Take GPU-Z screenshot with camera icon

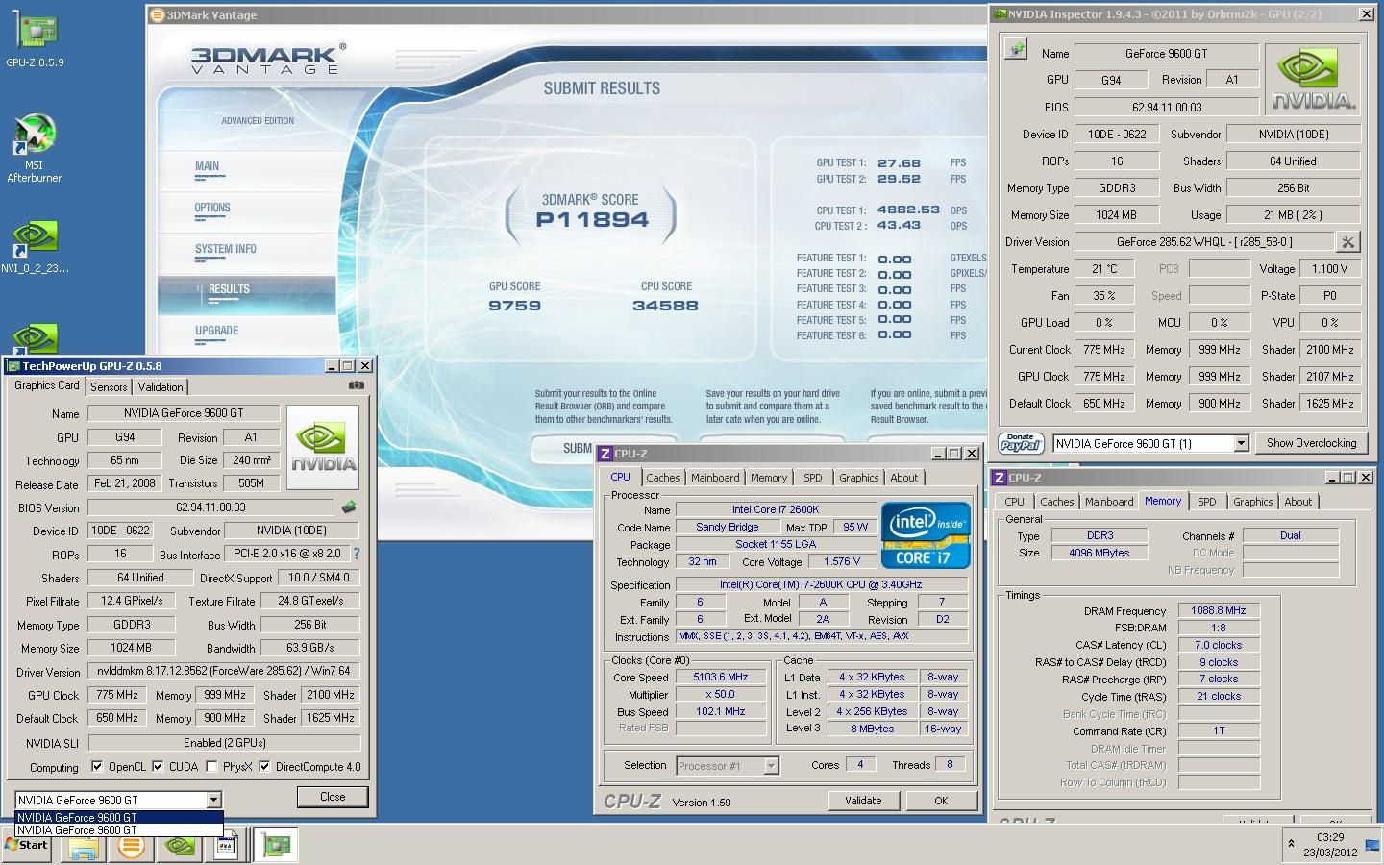[x=357, y=385]
